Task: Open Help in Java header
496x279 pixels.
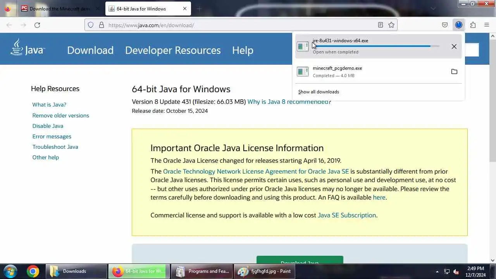Action: (x=243, y=50)
